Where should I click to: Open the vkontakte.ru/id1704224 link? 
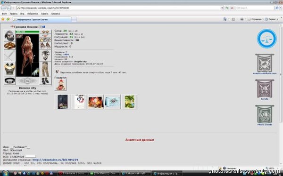55,160
